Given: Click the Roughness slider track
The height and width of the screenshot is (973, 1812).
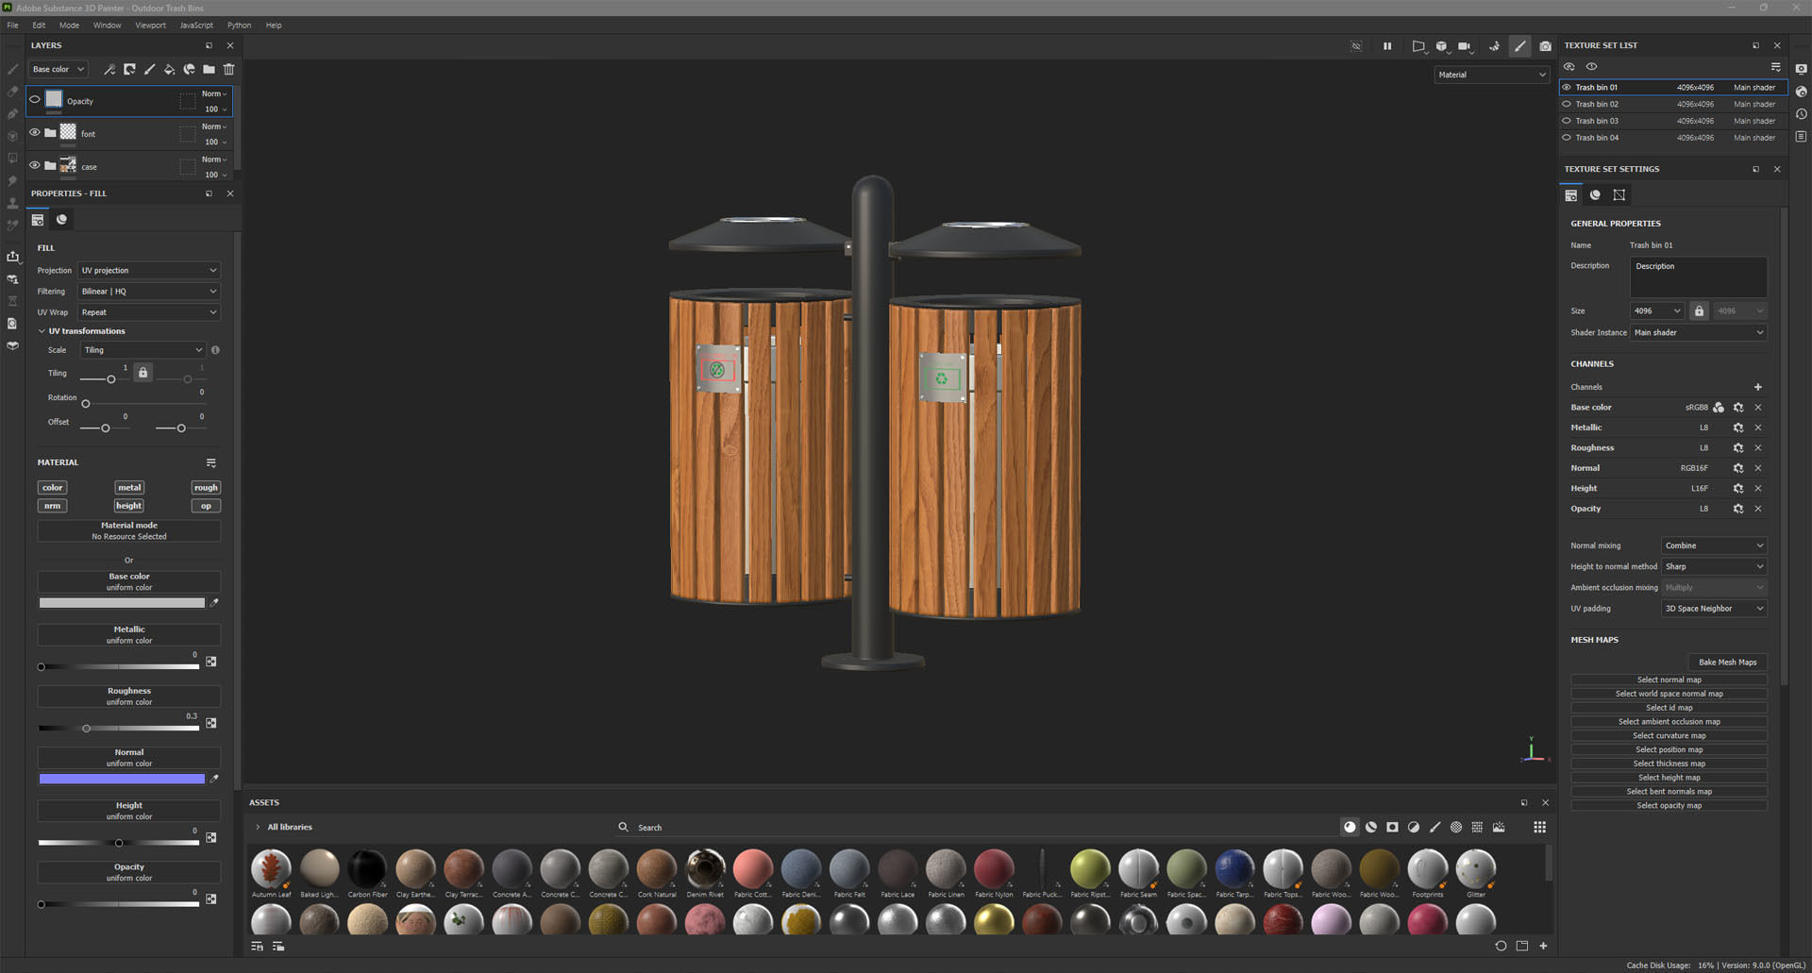Looking at the screenshot, I should (119, 729).
